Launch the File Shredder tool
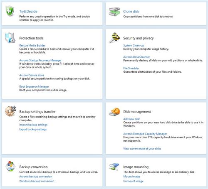This screenshot has width=208, height=189. pos(131,68)
